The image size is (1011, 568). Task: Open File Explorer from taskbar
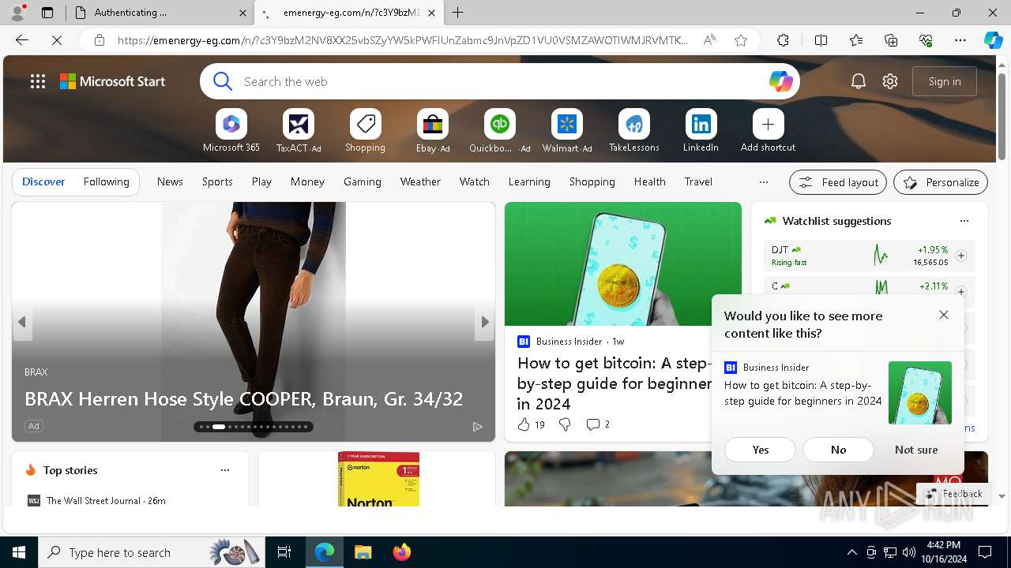pos(363,552)
